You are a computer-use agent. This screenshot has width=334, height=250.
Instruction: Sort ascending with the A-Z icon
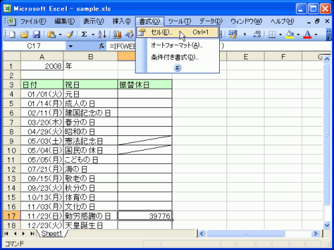102,35
